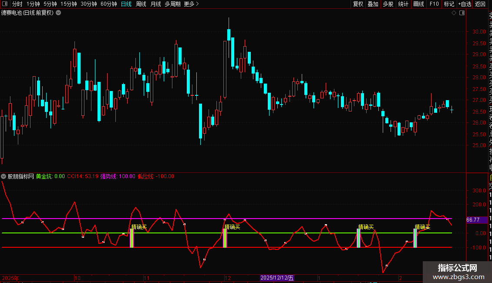
Task: Click the 标记 mark button
Action: (x=449, y=4)
